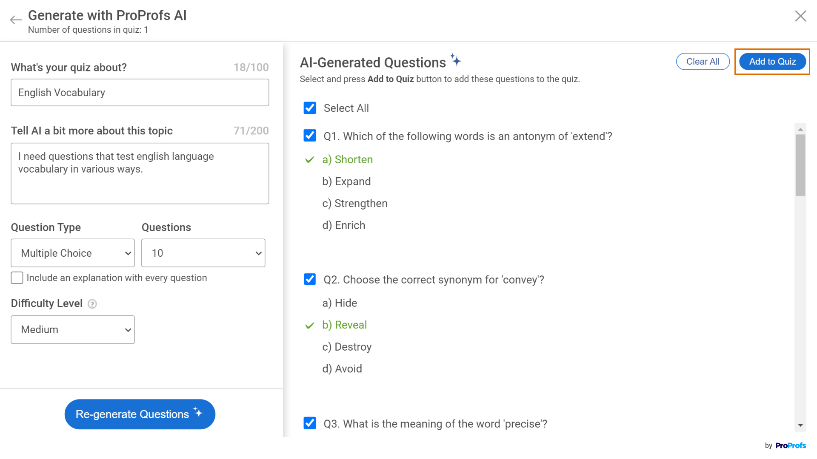Click the ProProfs logo
This screenshot has height=459, width=817.
coord(790,445)
